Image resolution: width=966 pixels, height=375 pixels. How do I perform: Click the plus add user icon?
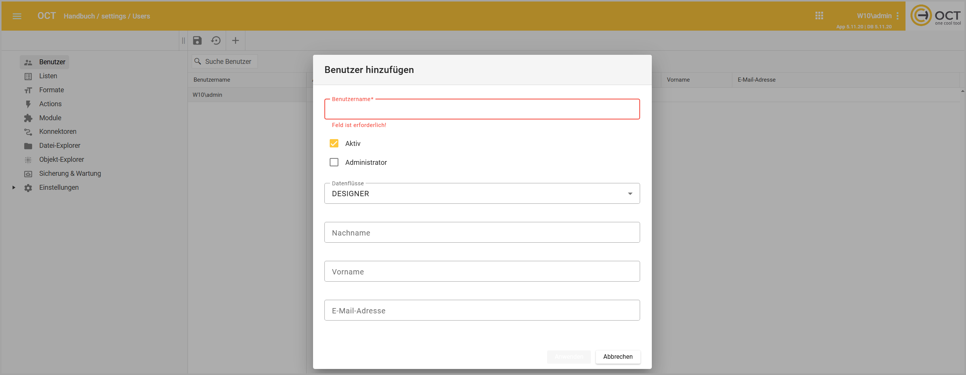coord(235,40)
